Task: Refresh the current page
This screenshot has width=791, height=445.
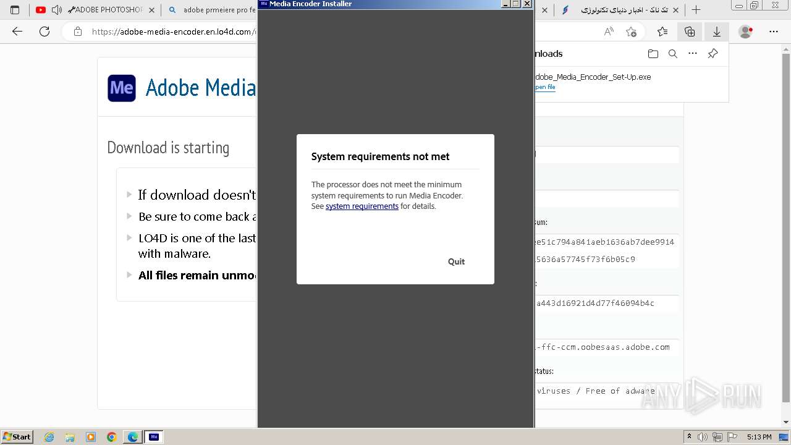Action: point(44,32)
